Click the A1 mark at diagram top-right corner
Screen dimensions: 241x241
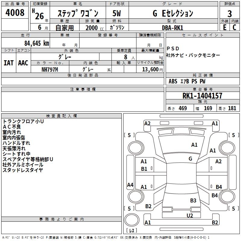click(215, 123)
